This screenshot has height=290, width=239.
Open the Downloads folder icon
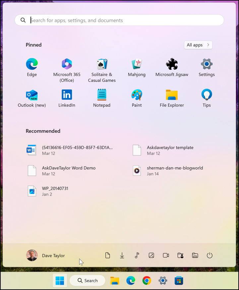click(122, 255)
